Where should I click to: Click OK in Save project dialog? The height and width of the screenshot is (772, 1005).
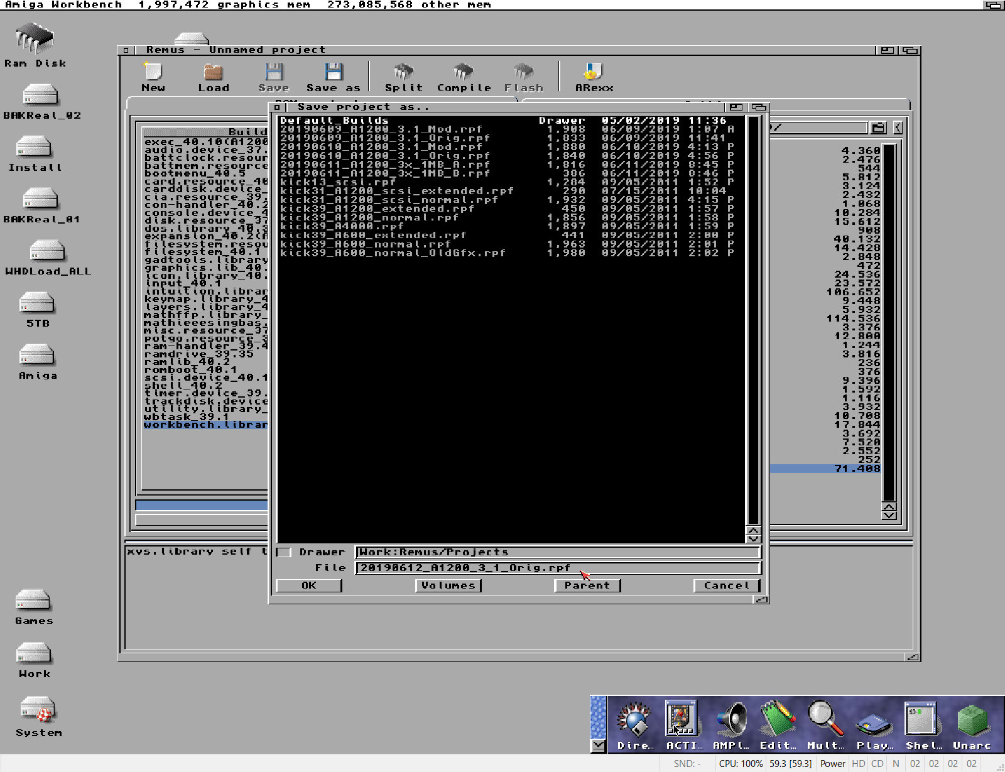[x=308, y=585]
